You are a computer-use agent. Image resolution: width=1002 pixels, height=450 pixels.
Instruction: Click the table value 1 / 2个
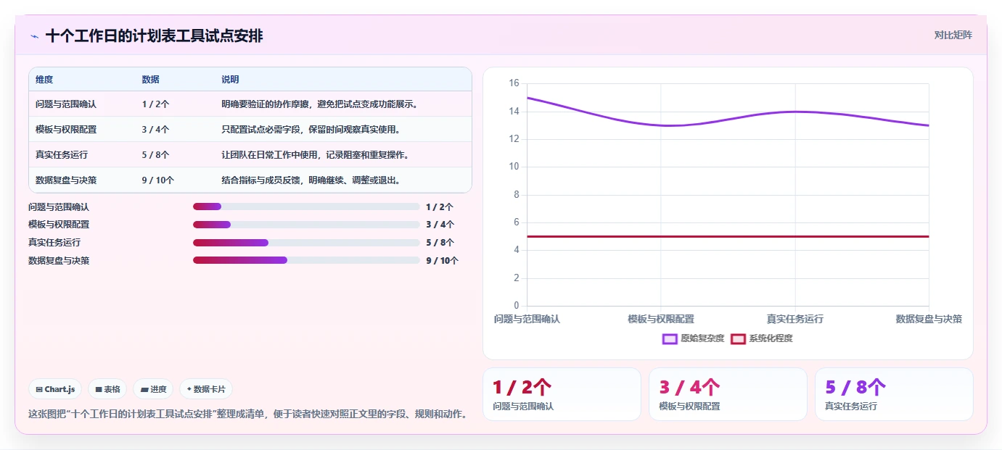click(x=156, y=104)
